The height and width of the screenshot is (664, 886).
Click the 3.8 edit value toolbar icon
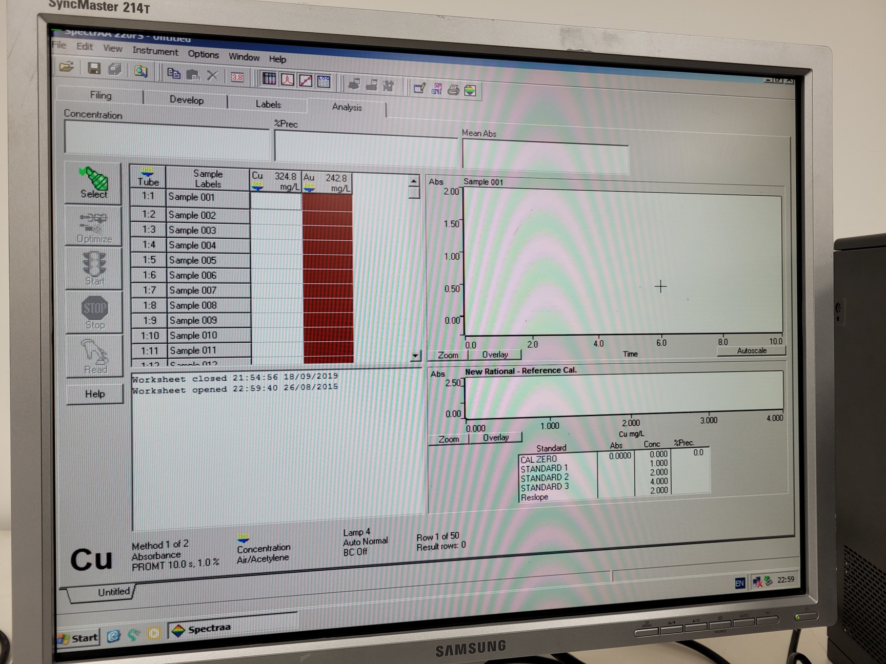click(x=237, y=77)
